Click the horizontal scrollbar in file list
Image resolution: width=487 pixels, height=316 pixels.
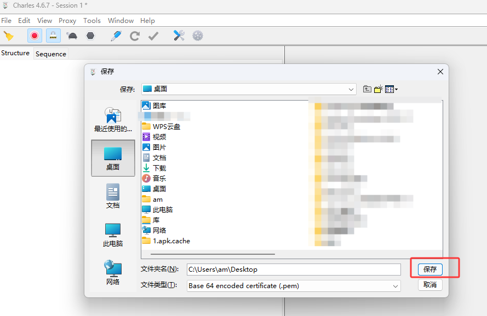click(x=213, y=254)
